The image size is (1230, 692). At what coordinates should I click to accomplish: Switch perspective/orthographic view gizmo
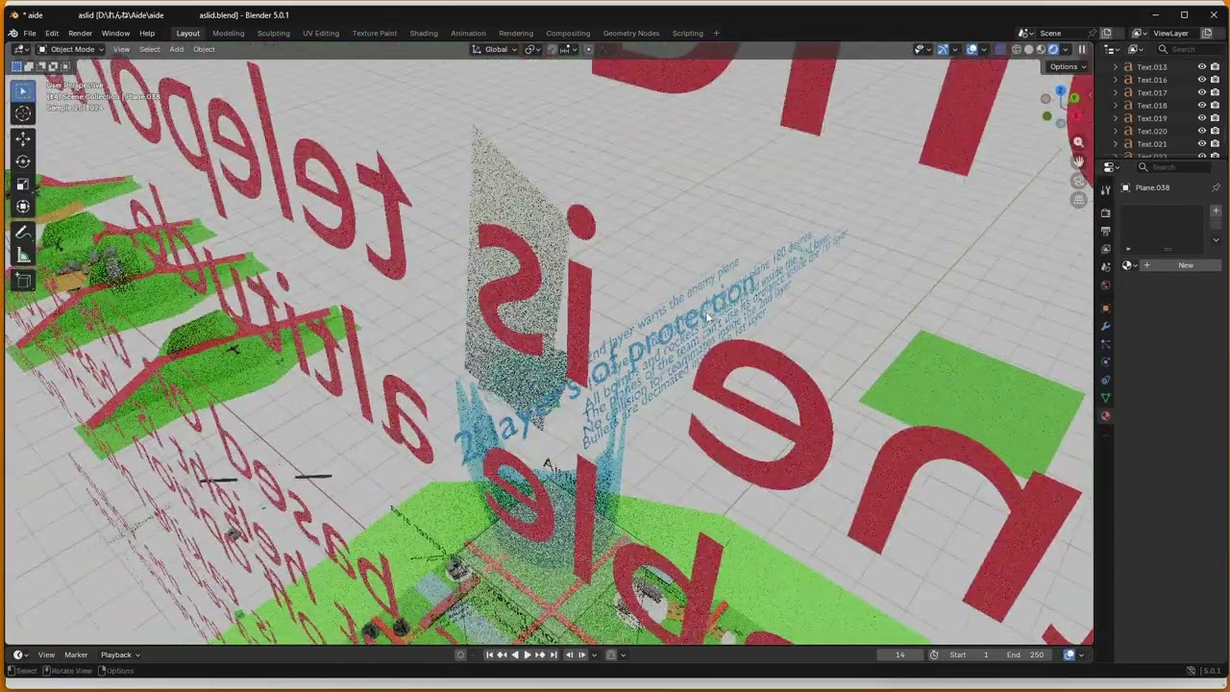(1078, 200)
